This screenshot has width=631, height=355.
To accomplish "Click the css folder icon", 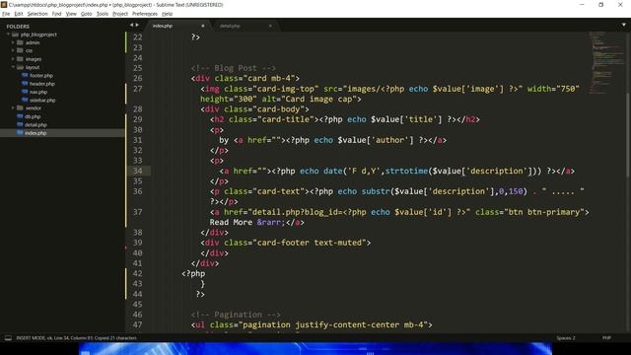I will pos(20,50).
